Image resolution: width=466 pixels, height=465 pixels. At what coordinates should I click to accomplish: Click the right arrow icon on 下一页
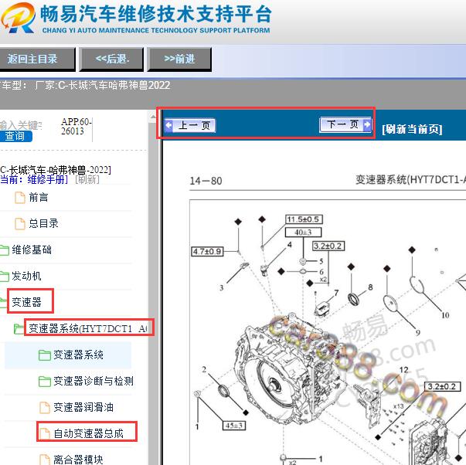[x=367, y=124]
